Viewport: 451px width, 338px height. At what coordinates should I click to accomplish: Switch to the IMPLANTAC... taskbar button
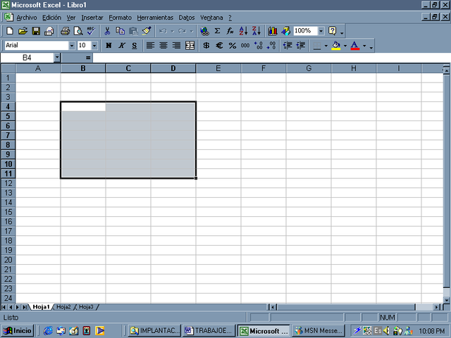[154, 331]
